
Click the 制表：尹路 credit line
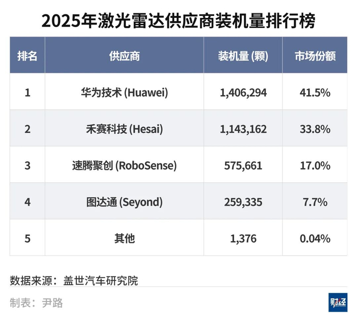pyautogui.click(x=36, y=303)
